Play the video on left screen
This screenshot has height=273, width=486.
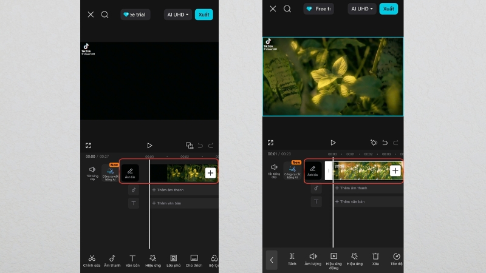149,146
